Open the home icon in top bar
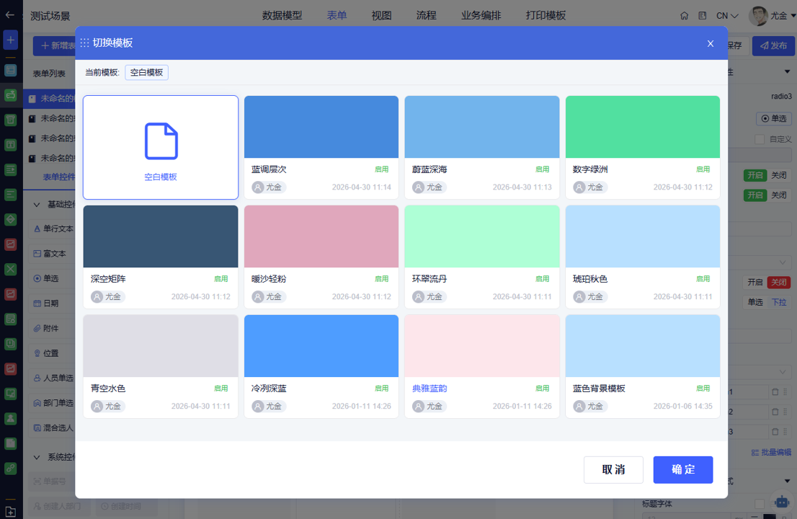The image size is (797, 519). pyautogui.click(x=684, y=16)
